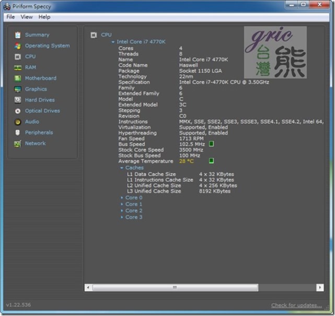Click the horizontal scrollbar left arrow
This screenshot has height=316, width=335.
click(88, 288)
